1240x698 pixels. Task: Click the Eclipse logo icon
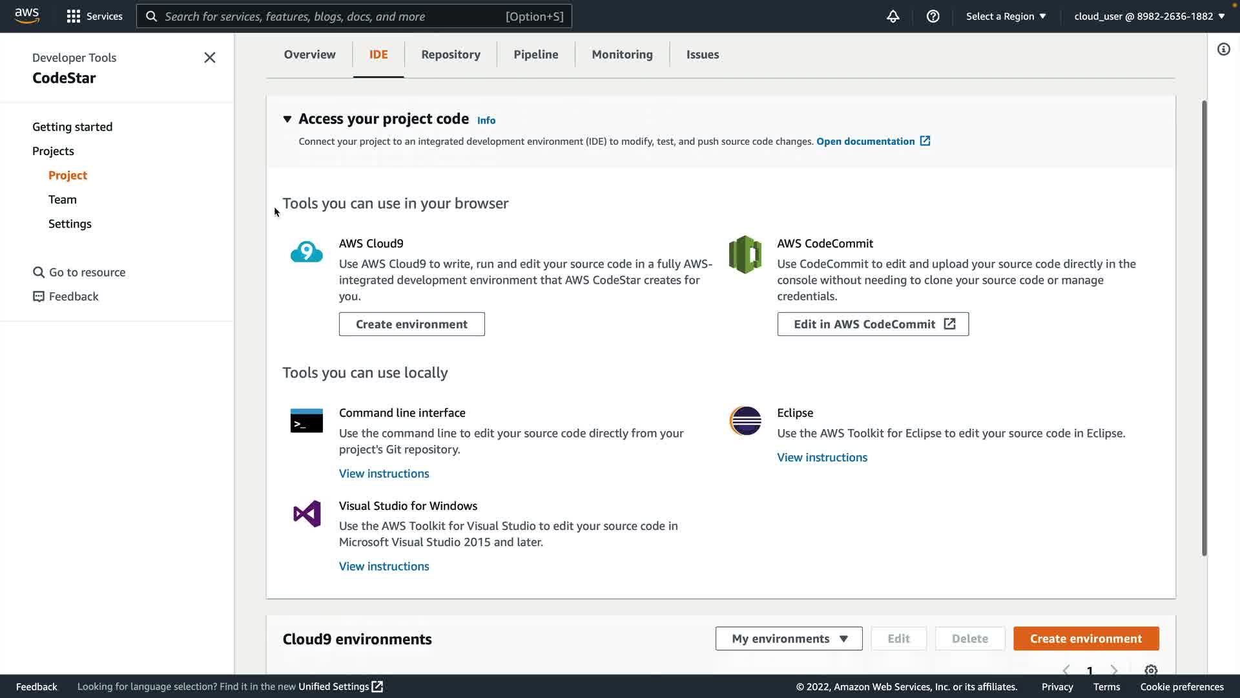coord(745,421)
